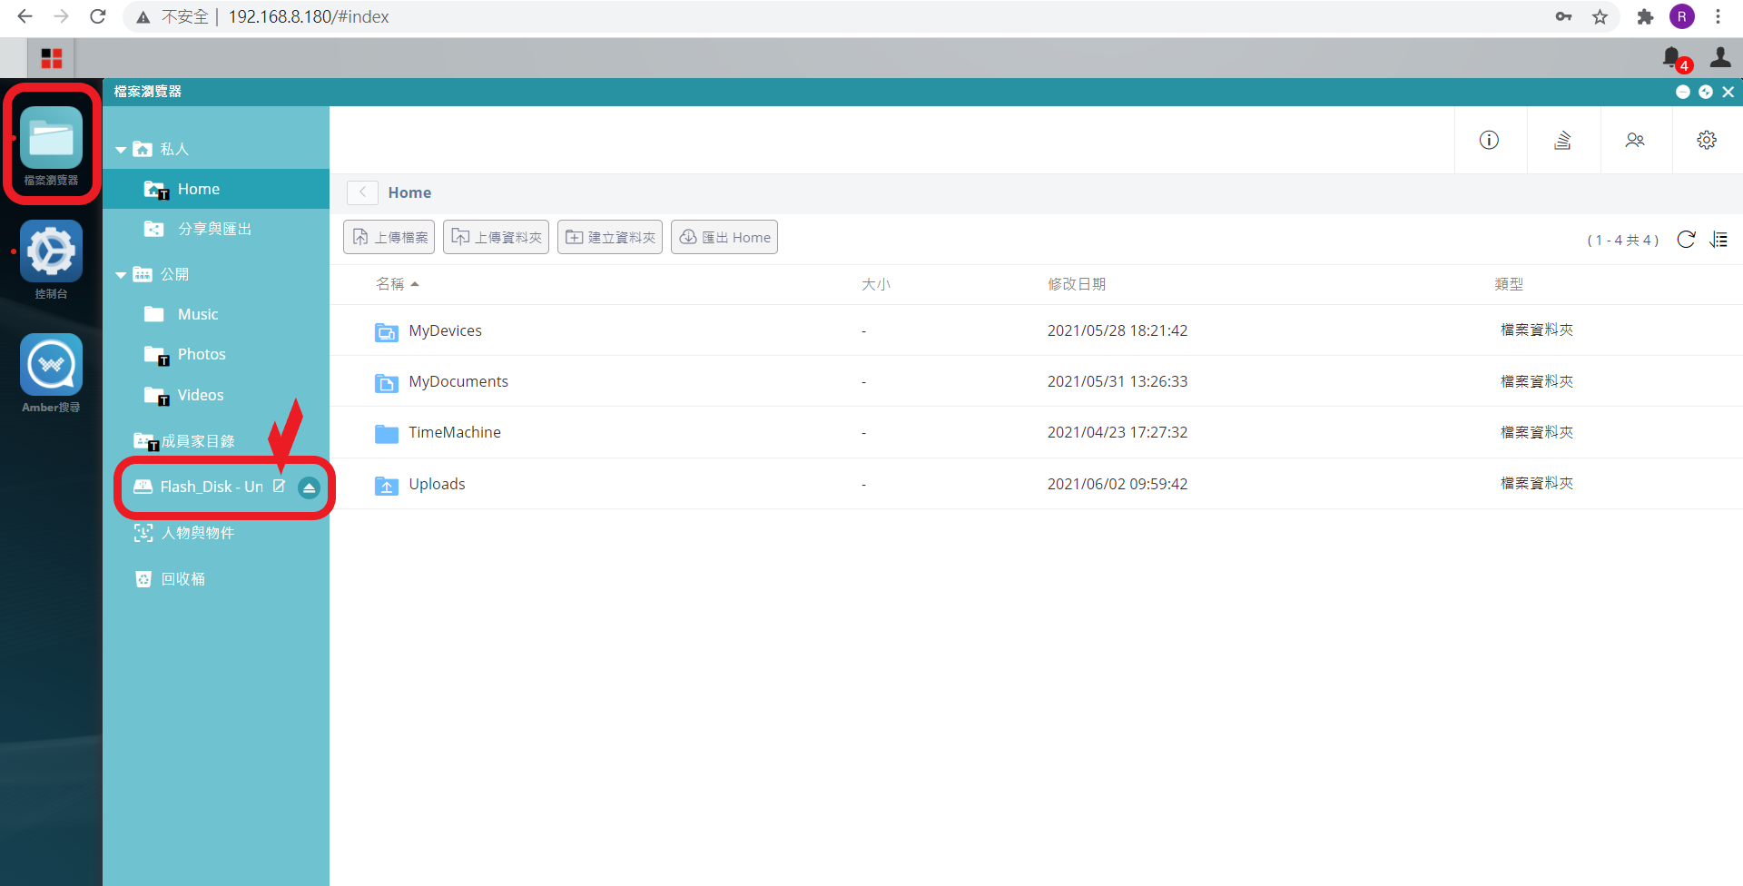Viewport: 1743px width, 886px height.
Task: Eject the Flash_Disk drive
Action: (309, 487)
